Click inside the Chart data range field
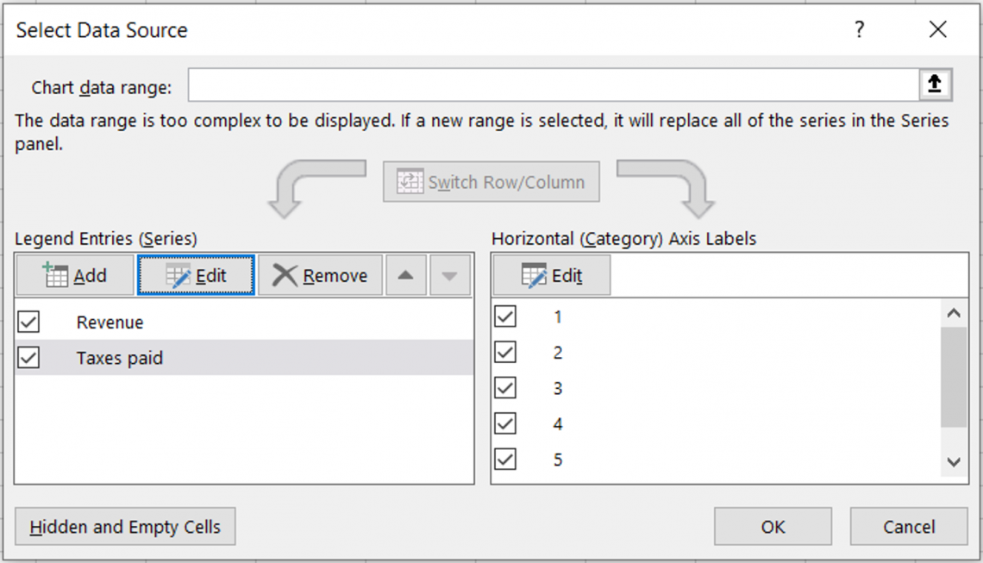 click(554, 84)
